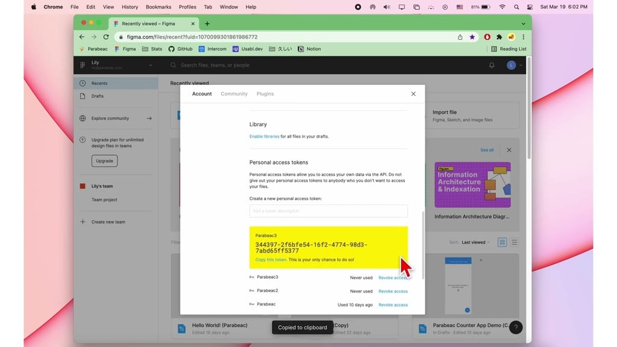Switch to list view of files
Viewport: 617px width, 347px height.
(x=514, y=242)
